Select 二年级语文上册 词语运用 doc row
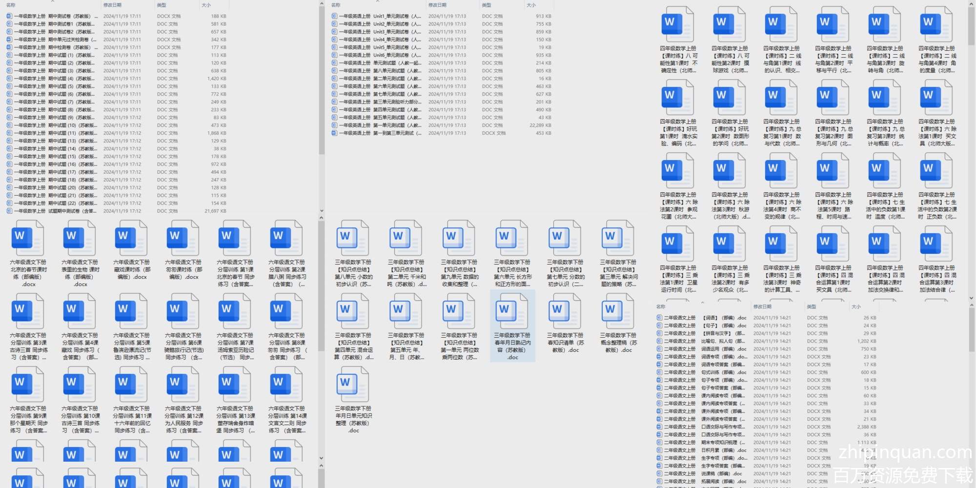 [x=703, y=349]
